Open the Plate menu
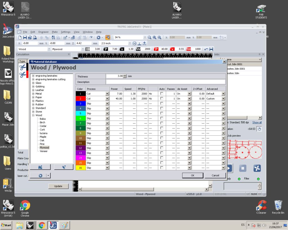 coord(55,32)
